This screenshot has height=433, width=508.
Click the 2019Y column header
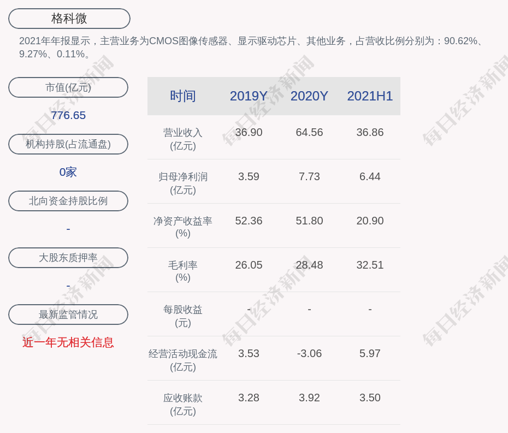coord(249,96)
